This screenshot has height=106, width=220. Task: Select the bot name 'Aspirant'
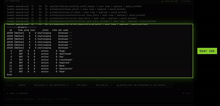tap(64, 63)
